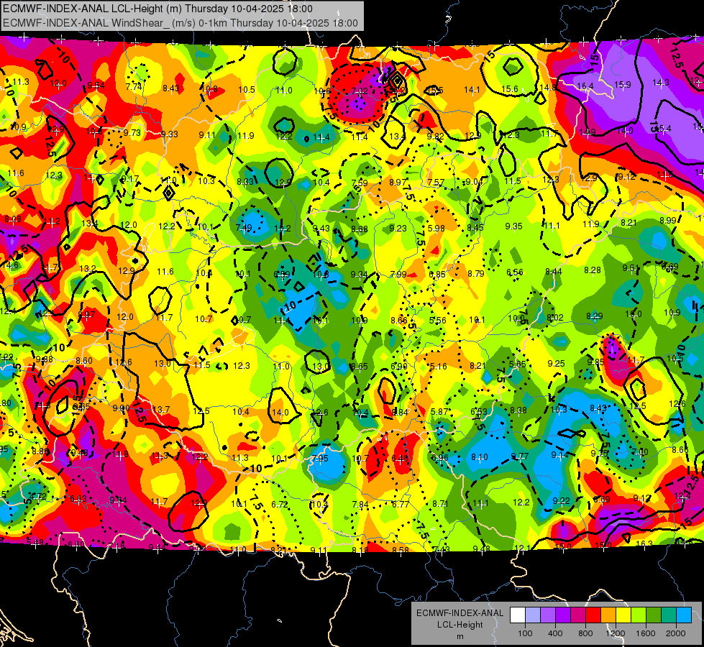Screen dimensions: 704x647
Task: Click the shear value 6.59
Action: tap(281, 275)
